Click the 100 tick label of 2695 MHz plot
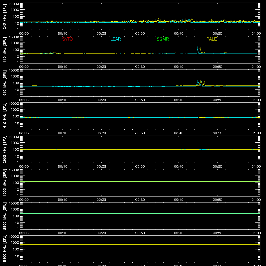This screenshot has width=266, height=266. pyautogui.click(x=16, y=150)
